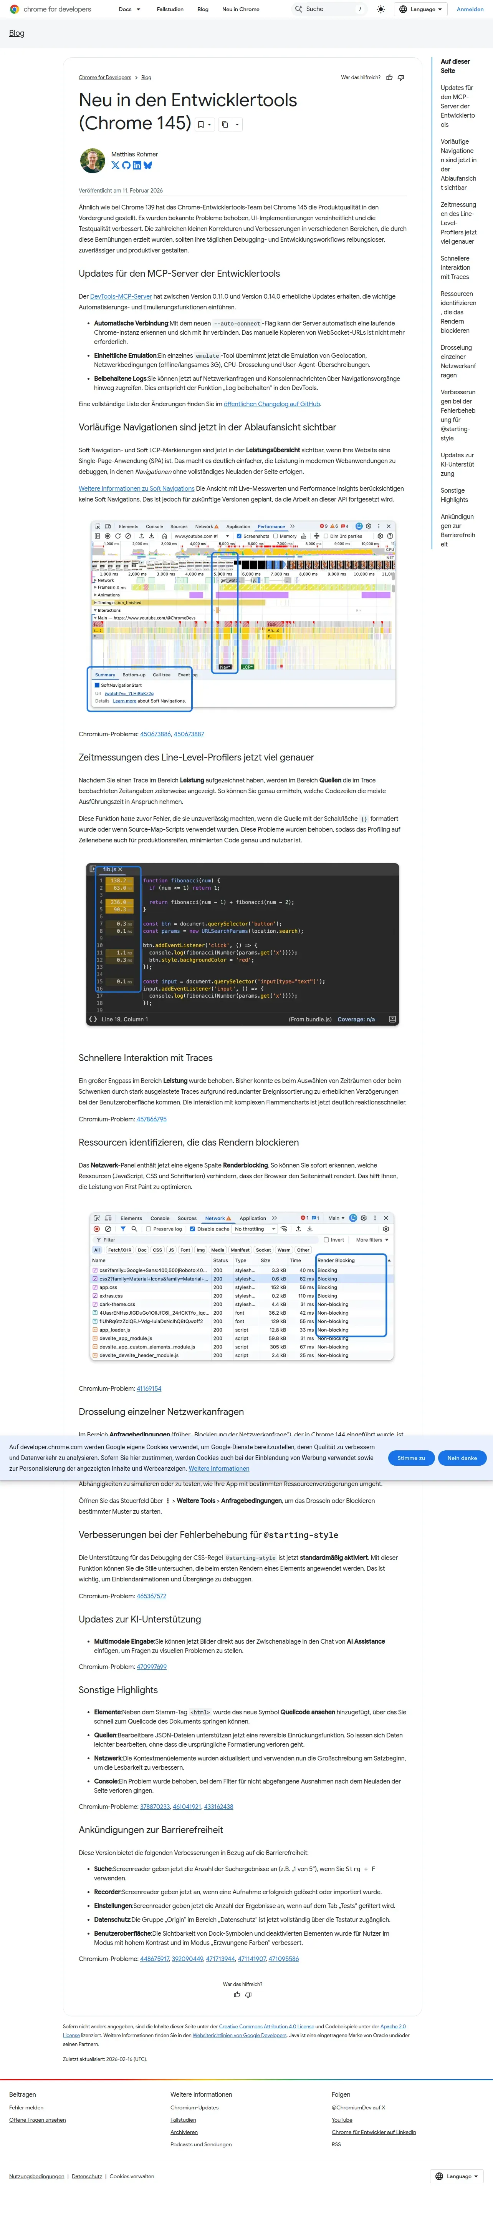Viewport: 493px width, 2237px height.
Task: Click the copy page icon beside the title
Action: coord(225,124)
